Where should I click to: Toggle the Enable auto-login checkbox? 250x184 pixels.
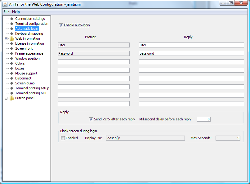coord(61,25)
